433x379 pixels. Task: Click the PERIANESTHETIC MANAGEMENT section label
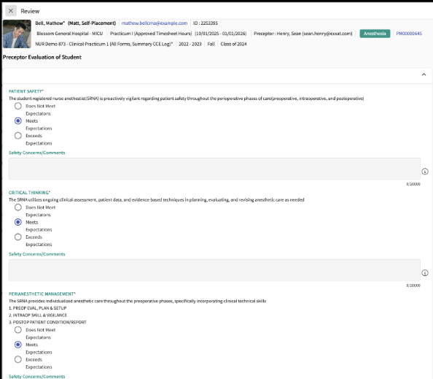42,294
